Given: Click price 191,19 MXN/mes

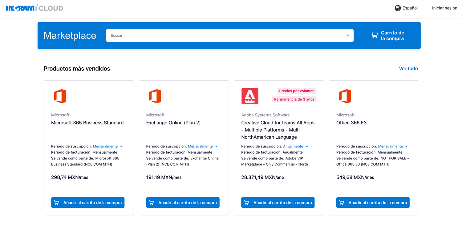Looking at the screenshot, I should [x=164, y=177].
